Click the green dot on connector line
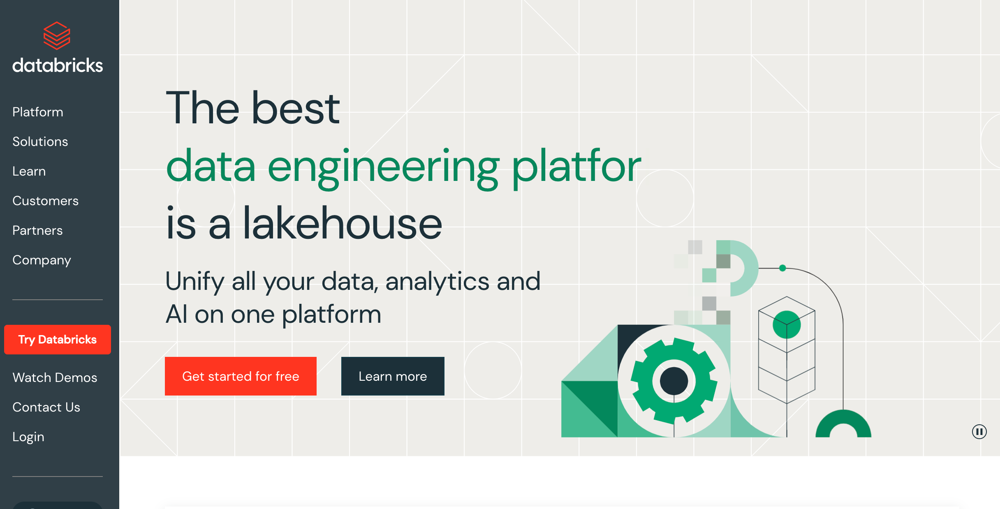The image size is (1000, 509). click(x=782, y=268)
